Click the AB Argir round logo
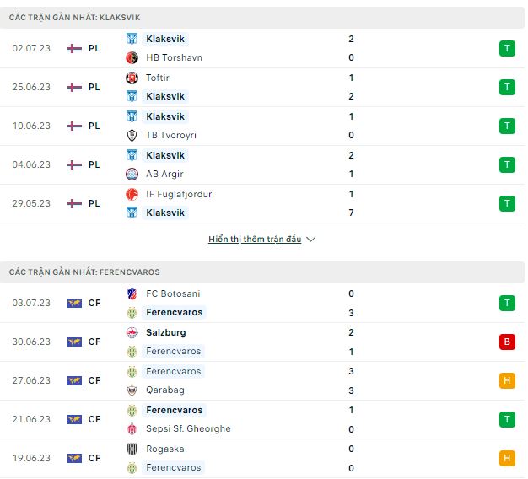This screenshot has height=479, width=528. coord(132,174)
